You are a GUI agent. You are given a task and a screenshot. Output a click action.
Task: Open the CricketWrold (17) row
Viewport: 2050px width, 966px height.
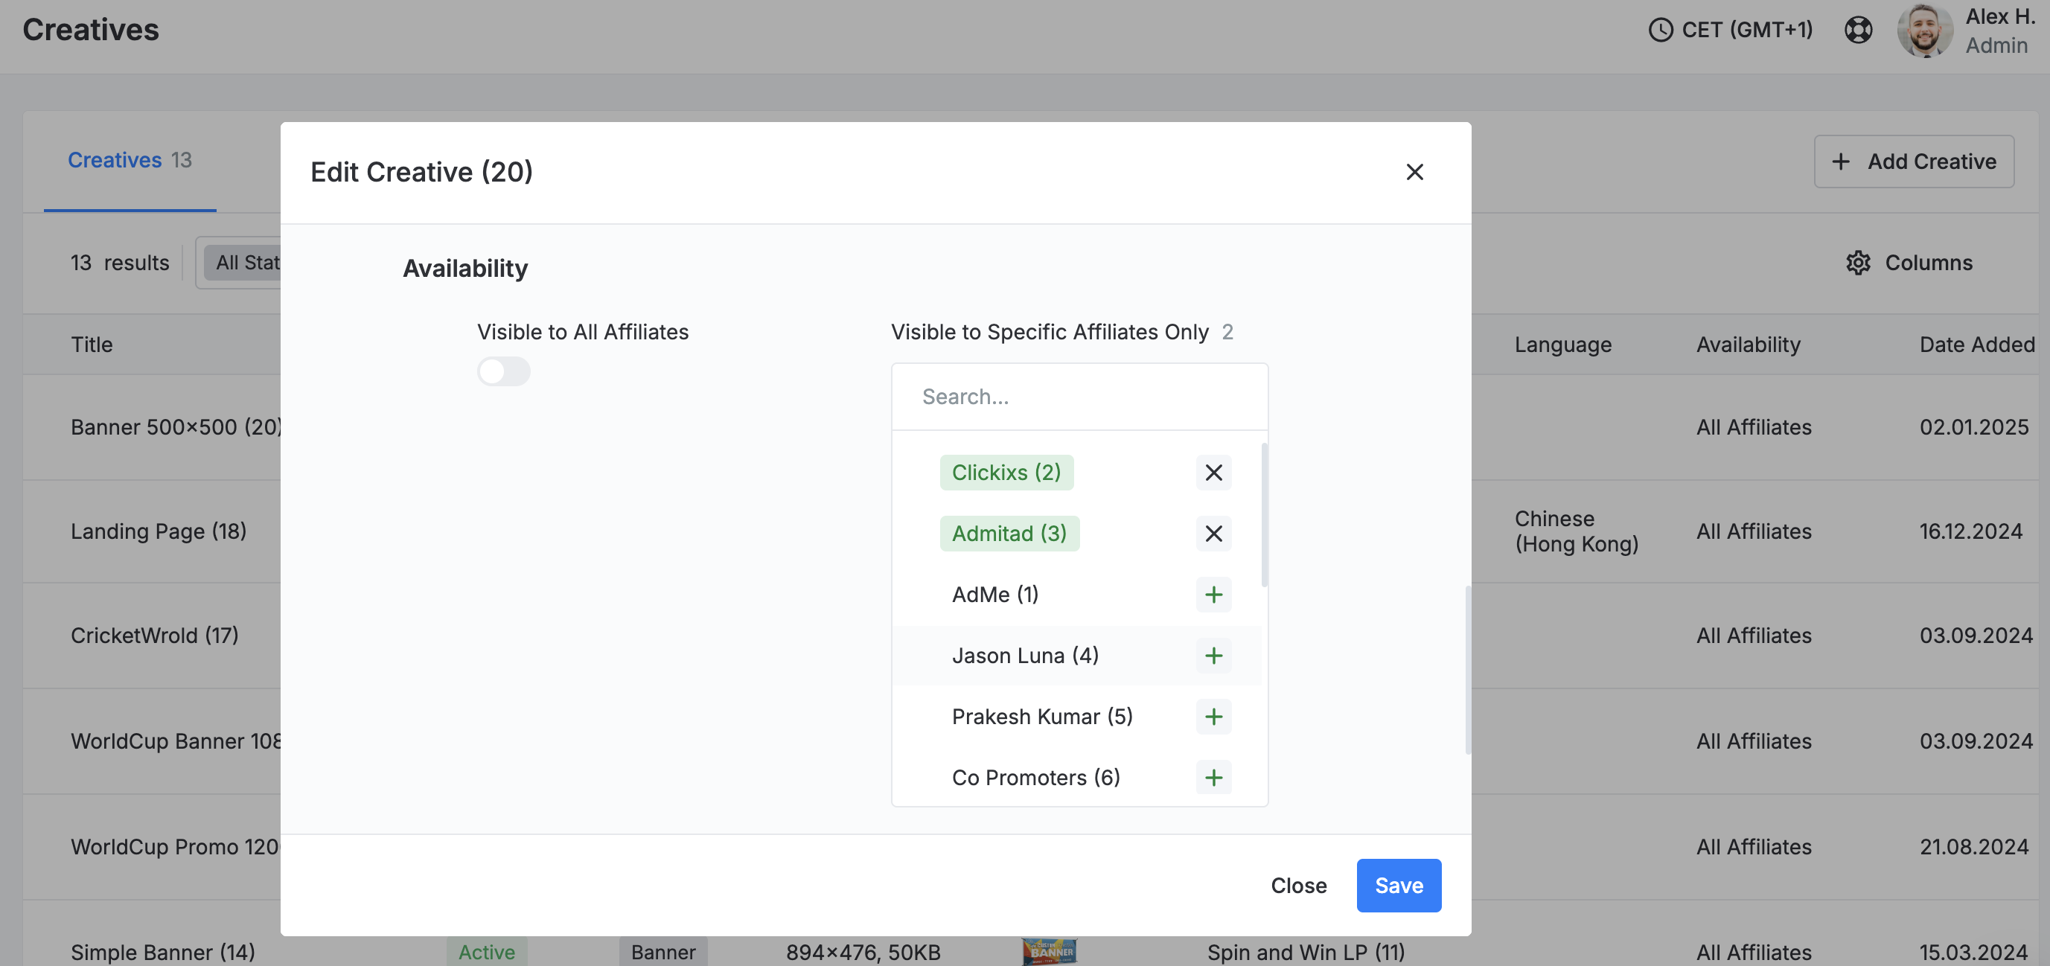(154, 635)
